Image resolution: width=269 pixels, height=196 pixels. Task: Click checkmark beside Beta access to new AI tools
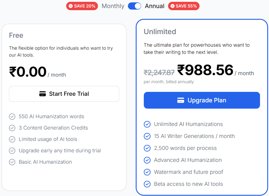click(x=147, y=184)
